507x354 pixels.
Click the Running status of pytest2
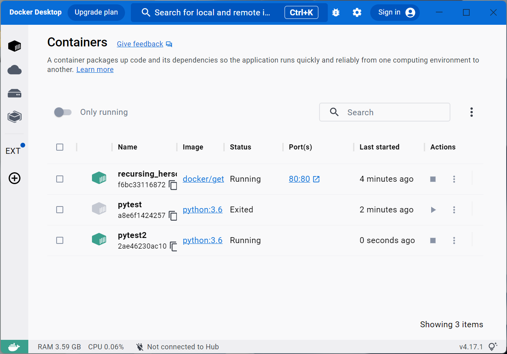click(x=245, y=240)
